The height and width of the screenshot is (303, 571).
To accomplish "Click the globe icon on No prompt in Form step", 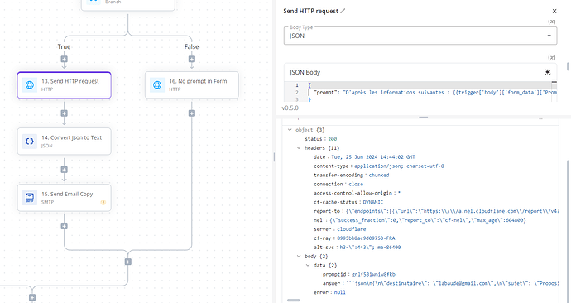I will [157, 85].
